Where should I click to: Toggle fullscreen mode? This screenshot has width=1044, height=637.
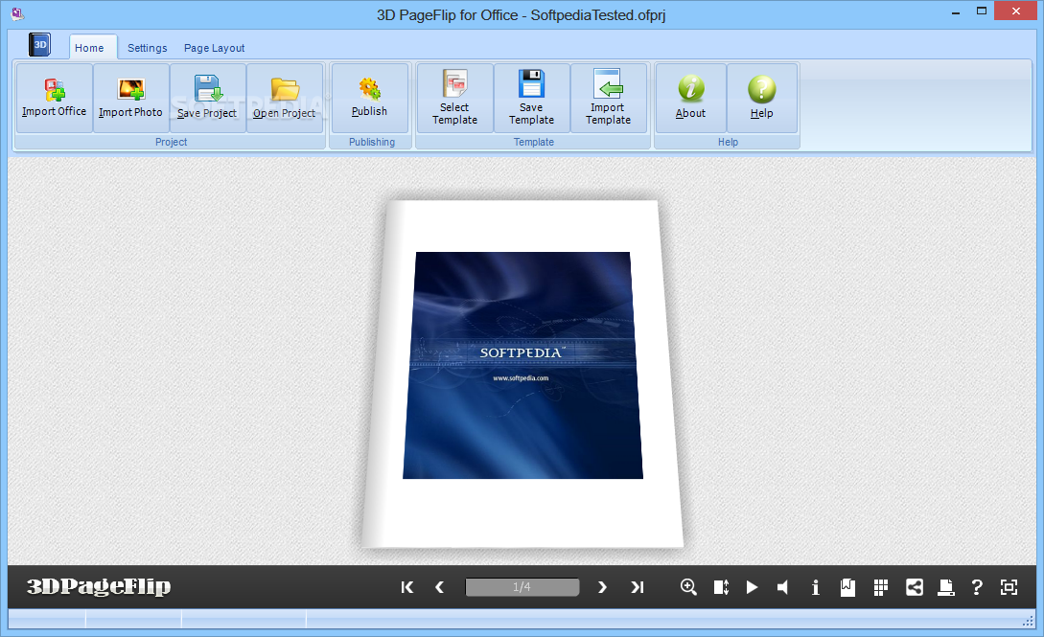[x=1009, y=587]
